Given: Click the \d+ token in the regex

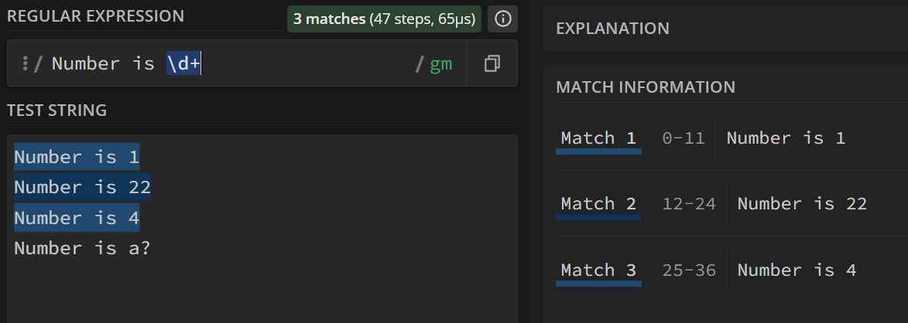Looking at the screenshot, I should point(184,63).
